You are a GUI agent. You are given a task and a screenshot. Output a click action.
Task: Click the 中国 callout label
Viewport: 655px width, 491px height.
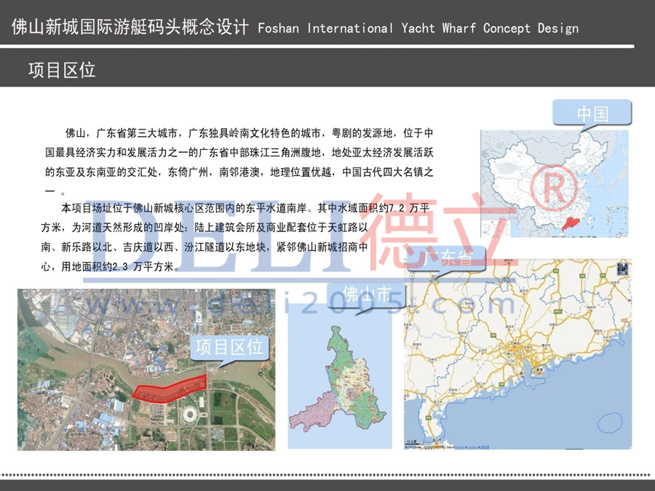tap(592, 113)
